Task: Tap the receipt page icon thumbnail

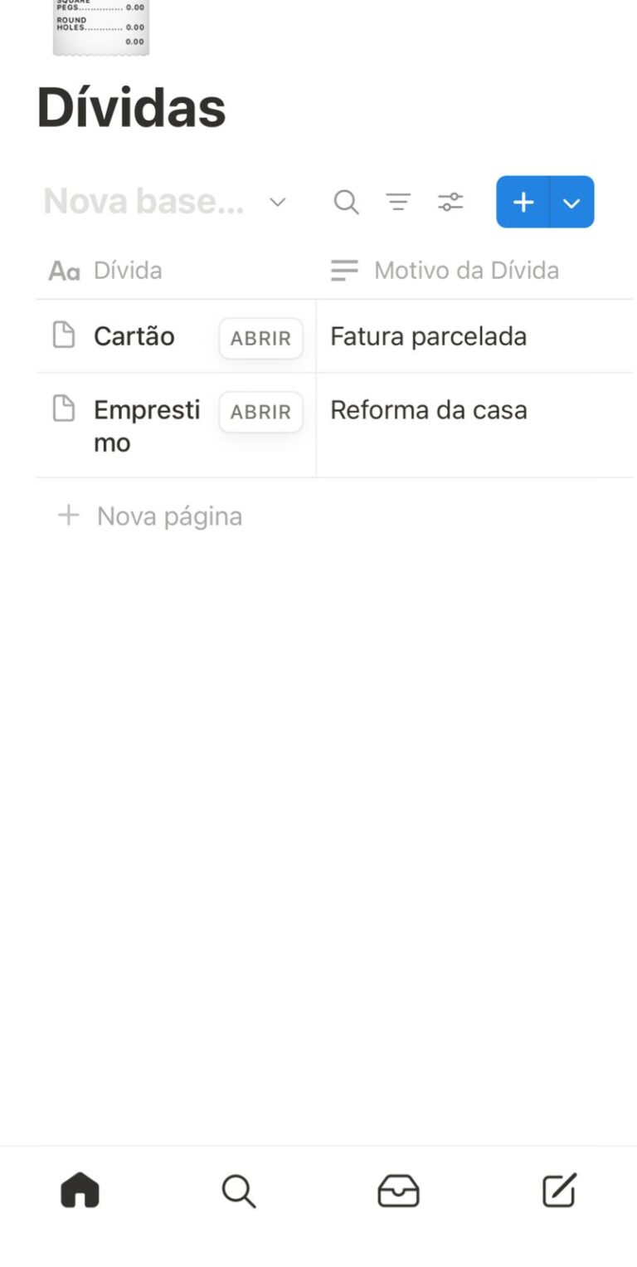Action: [100, 27]
